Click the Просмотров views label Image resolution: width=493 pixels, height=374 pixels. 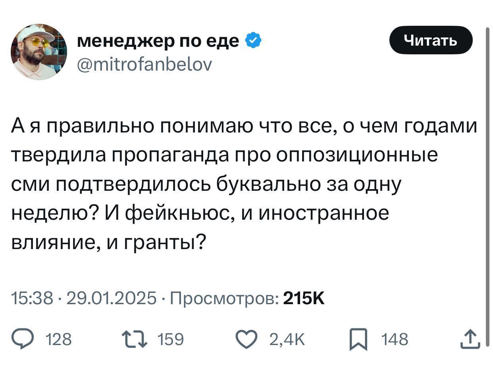click(224, 298)
